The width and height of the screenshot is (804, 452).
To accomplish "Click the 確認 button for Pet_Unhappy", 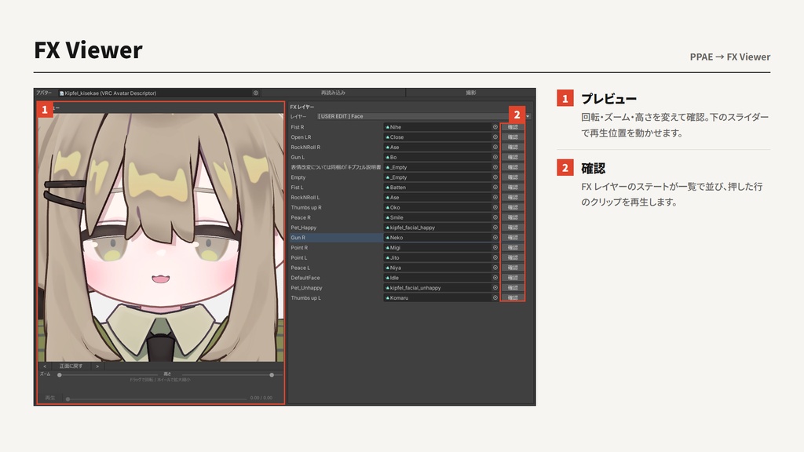I will tap(513, 288).
